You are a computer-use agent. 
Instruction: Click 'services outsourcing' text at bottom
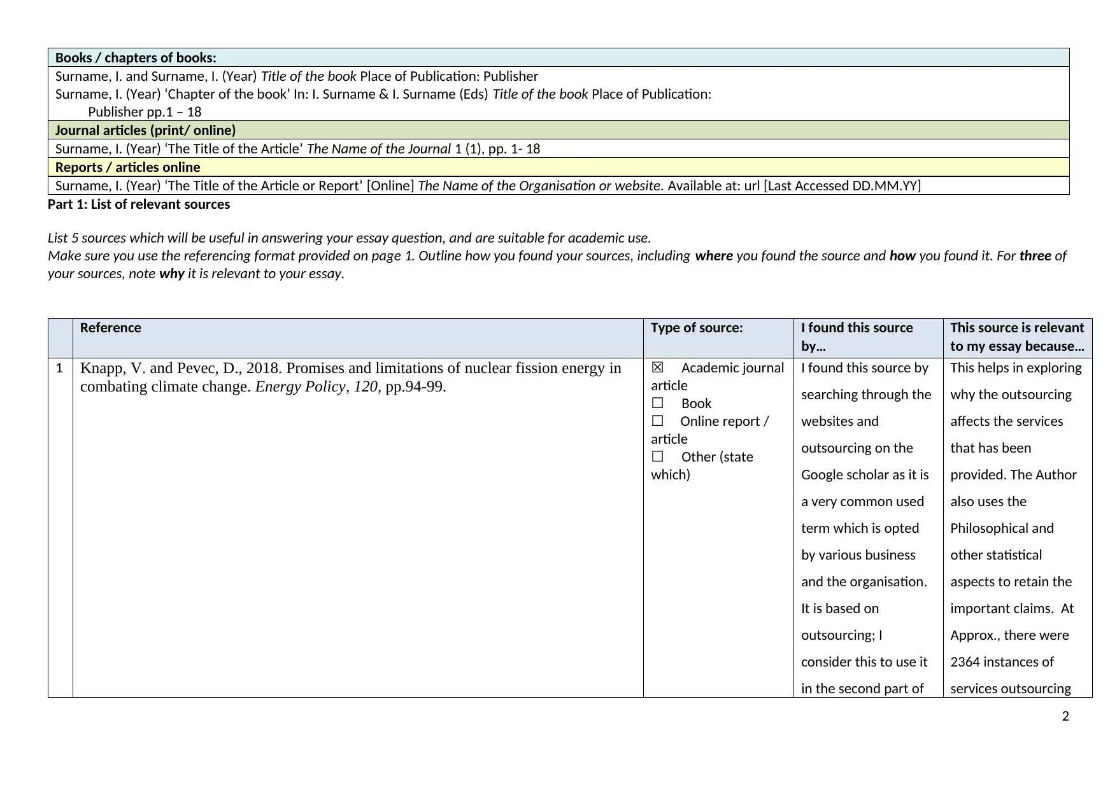tap(1011, 689)
